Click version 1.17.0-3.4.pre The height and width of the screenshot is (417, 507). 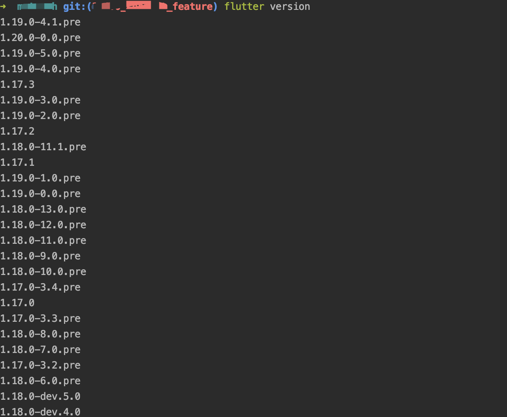click(x=40, y=287)
